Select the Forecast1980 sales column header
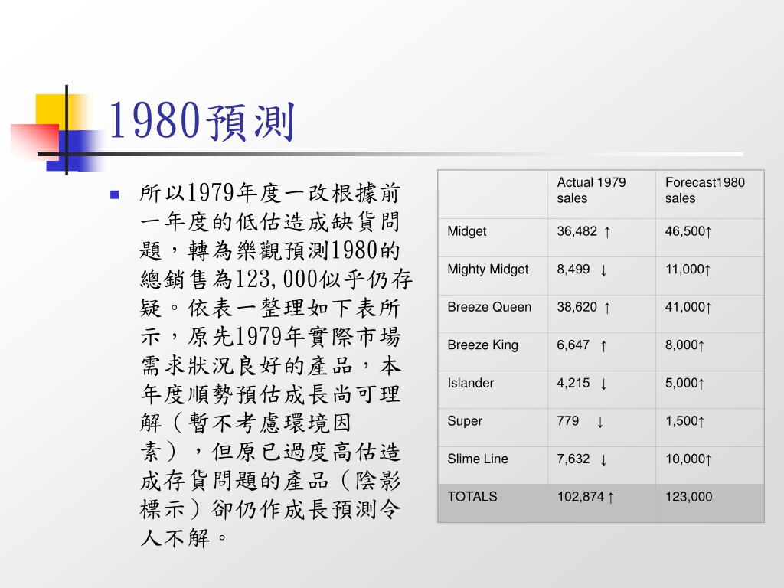784x588 pixels. [704, 190]
